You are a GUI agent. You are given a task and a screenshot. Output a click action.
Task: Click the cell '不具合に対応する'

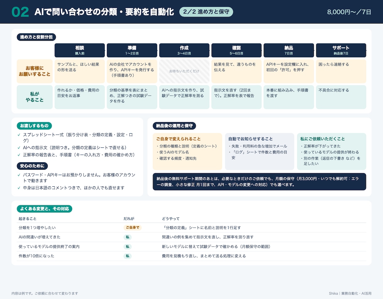[341, 97]
